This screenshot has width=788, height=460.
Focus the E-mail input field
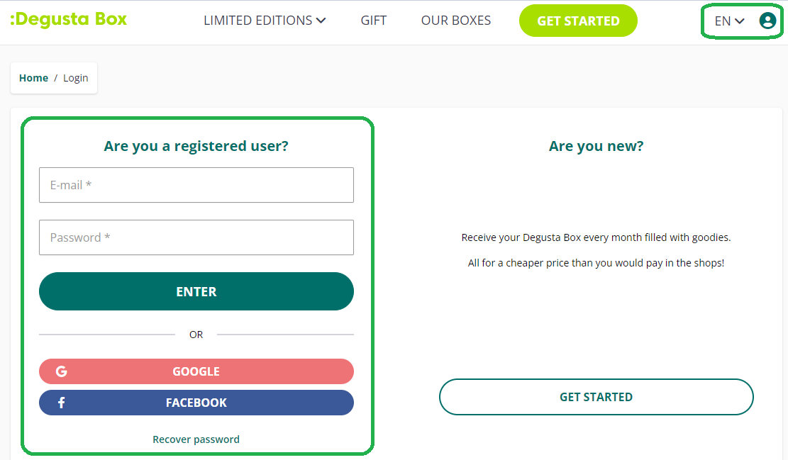click(196, 185)
